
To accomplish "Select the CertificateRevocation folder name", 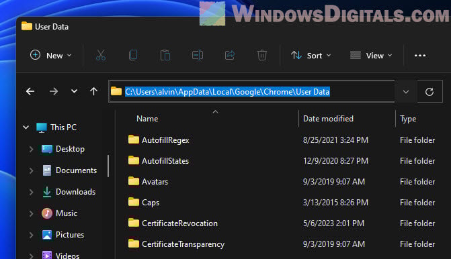I will point(179,223).
